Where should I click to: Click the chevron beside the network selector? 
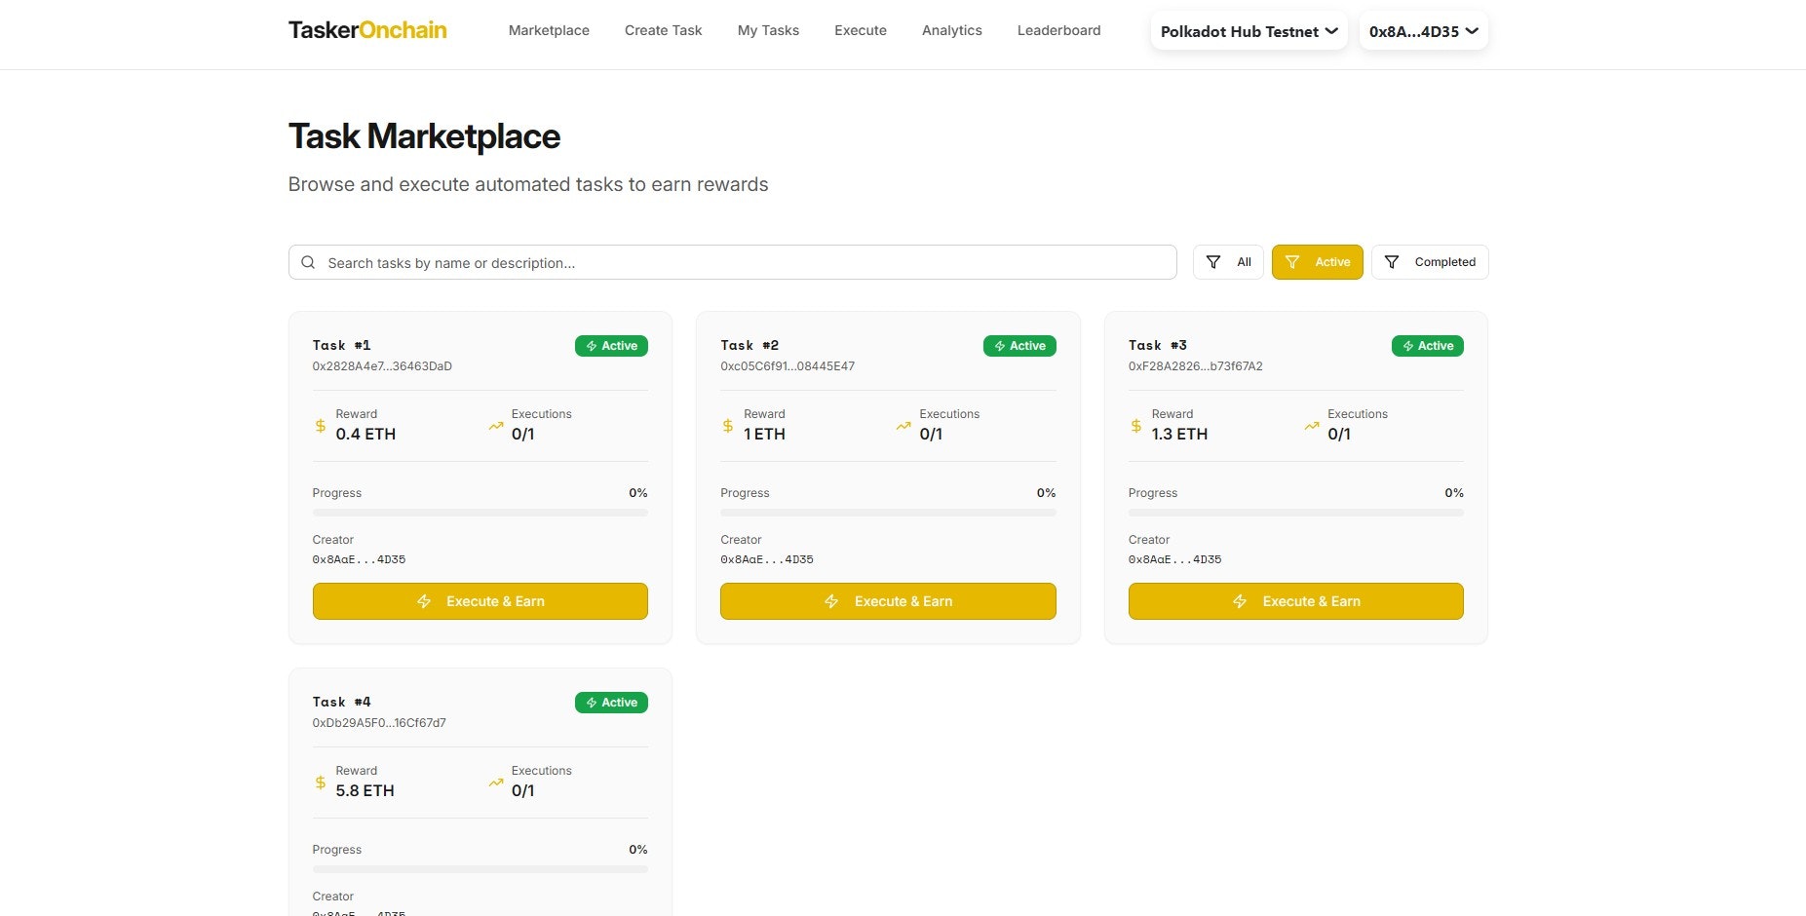click(x=1331, y=31)
